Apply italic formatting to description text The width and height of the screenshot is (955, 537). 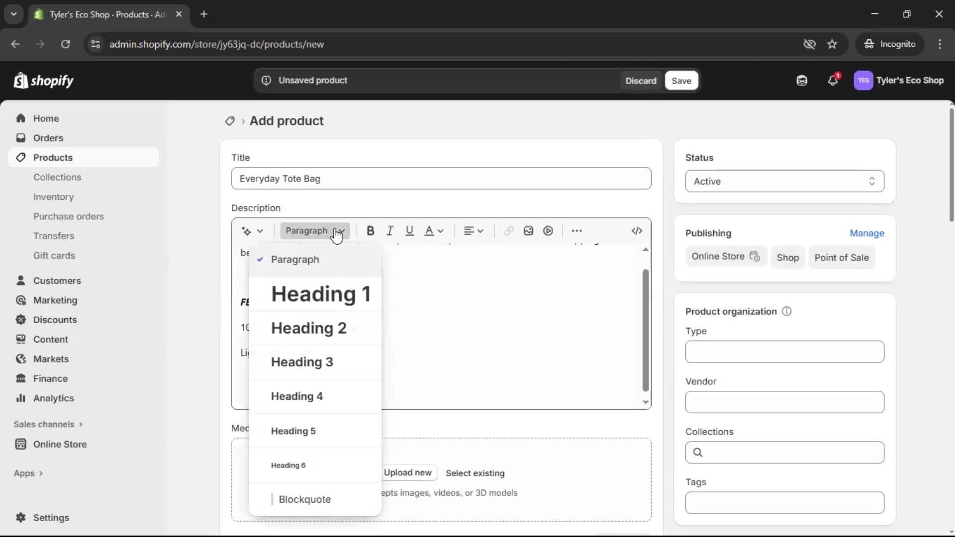click(390, 231)
